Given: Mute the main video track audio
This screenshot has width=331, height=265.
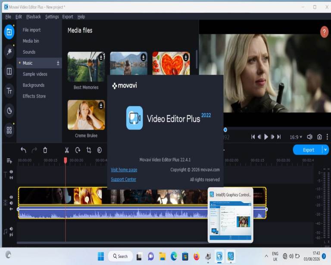Looking at the screenshot, I should [11, 203].
